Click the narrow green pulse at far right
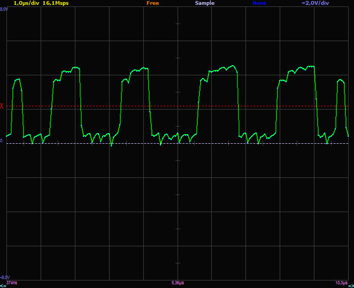This screenshot has height=288, width=354. coord(340,81)
